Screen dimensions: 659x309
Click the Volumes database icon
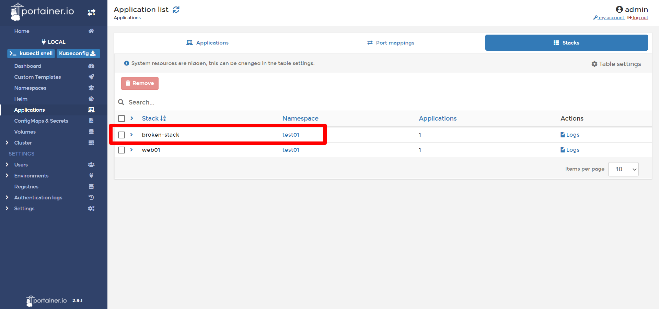tap(91, 132)
